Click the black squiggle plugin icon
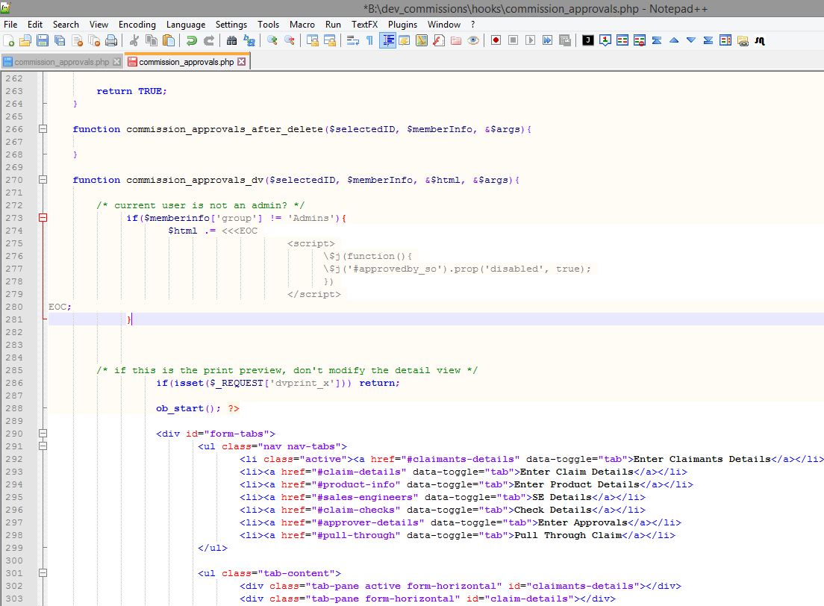Image resolution: width=824 pixels, height=606 pixels. [x=760, y=40]
